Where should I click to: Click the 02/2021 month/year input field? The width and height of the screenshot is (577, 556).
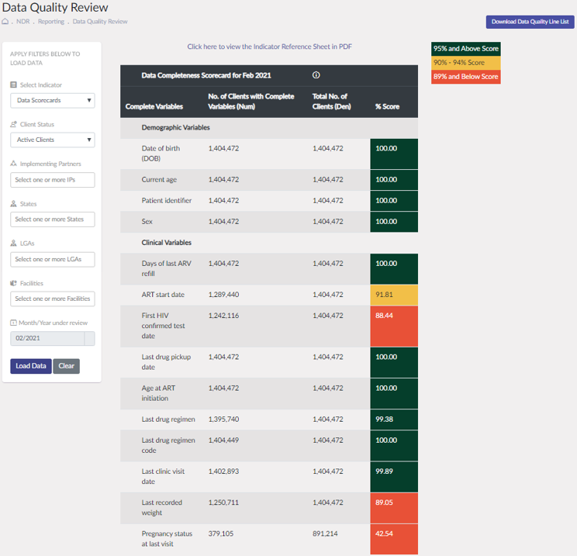(x=47, y=339)
